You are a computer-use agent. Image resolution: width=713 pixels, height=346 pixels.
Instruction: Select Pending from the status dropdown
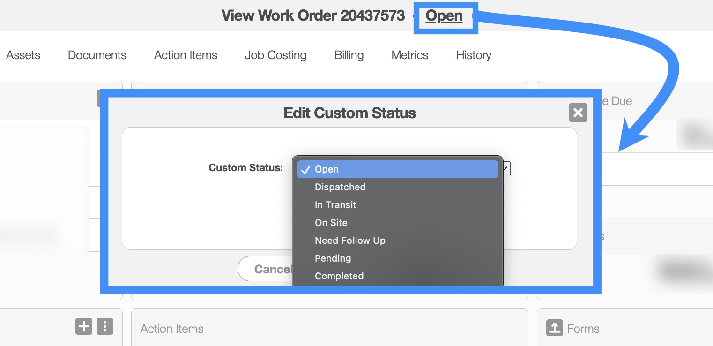tap(333, 258)
